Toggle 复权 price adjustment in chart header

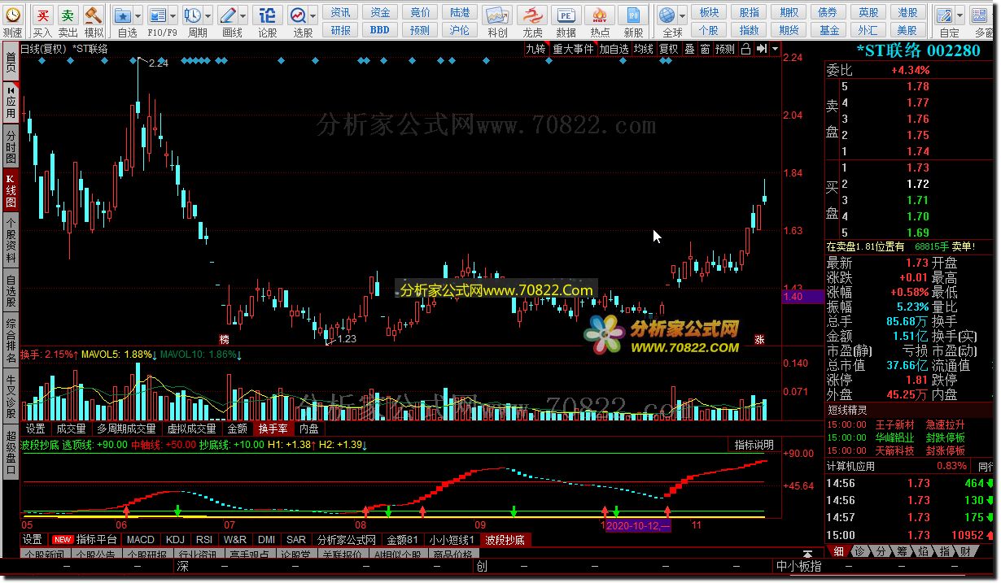668,49
